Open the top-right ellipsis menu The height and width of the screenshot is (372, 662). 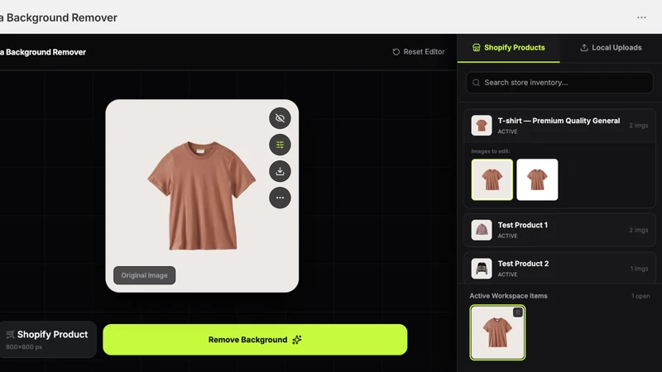pos(641,17)
